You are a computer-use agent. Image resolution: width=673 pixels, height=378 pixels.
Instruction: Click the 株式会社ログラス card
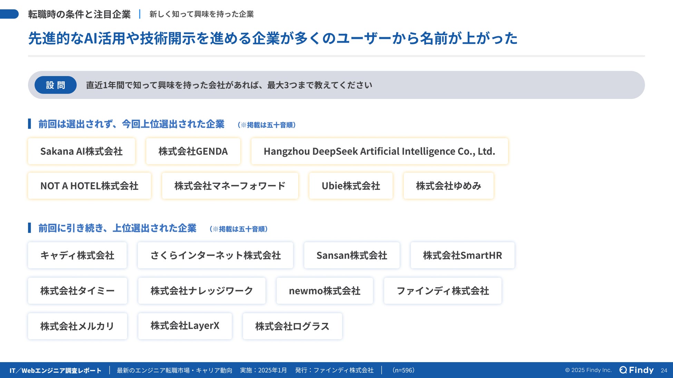click(292, 326)
